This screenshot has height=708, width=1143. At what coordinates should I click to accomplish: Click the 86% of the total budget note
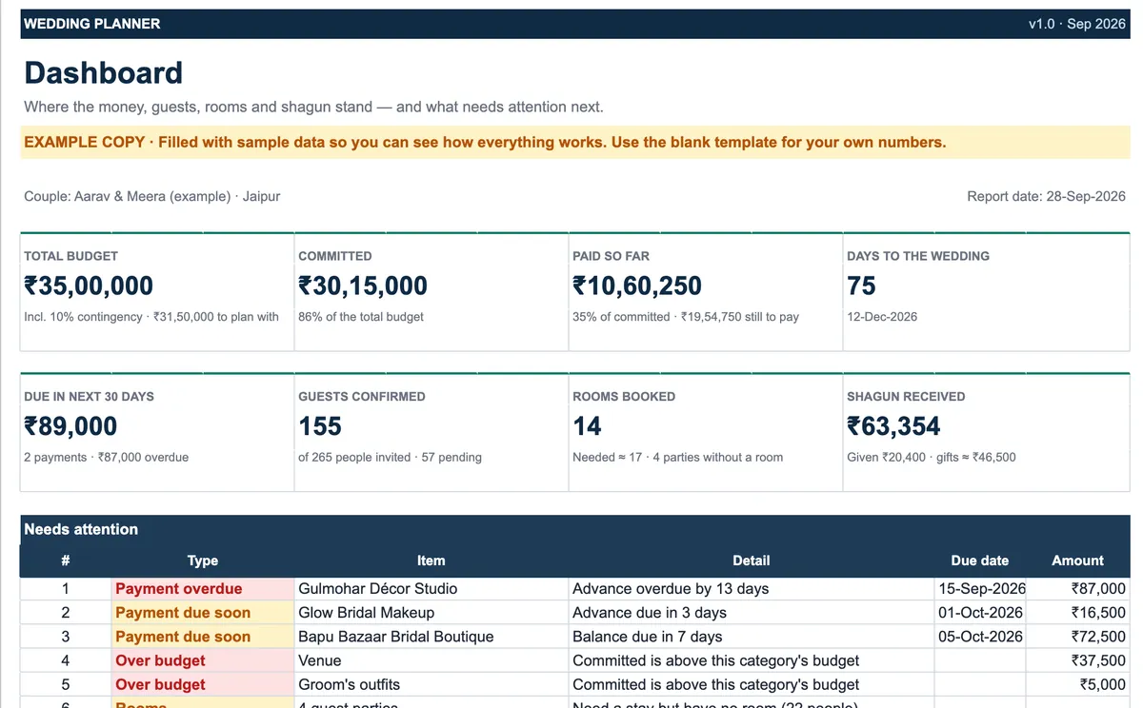(361, 317)
